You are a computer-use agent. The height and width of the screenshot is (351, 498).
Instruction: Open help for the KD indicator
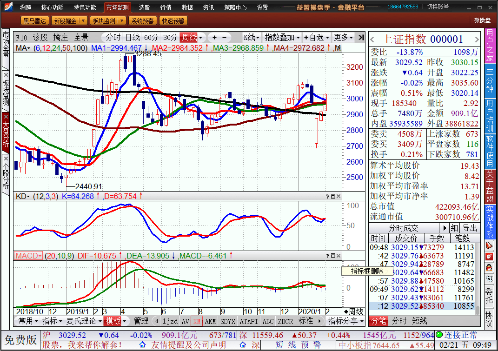328,196
